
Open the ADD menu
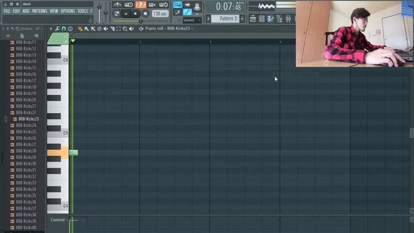tap(26, 11)
